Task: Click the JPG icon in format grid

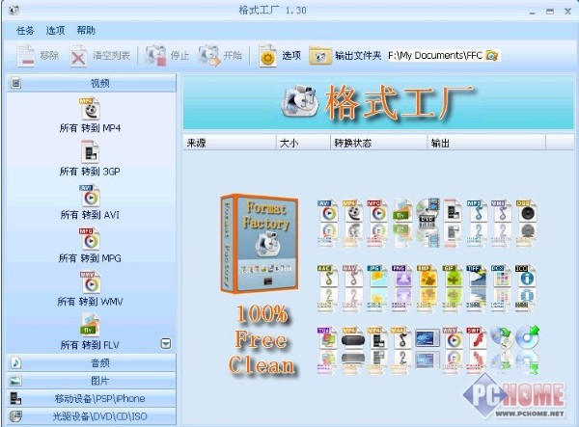Action: coord(377,276)
